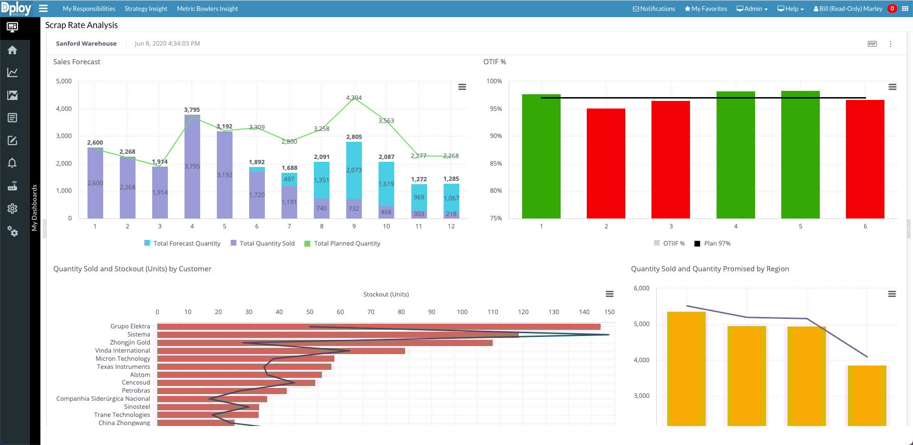Toggle Plan 97% legend series

click(712, 243)
